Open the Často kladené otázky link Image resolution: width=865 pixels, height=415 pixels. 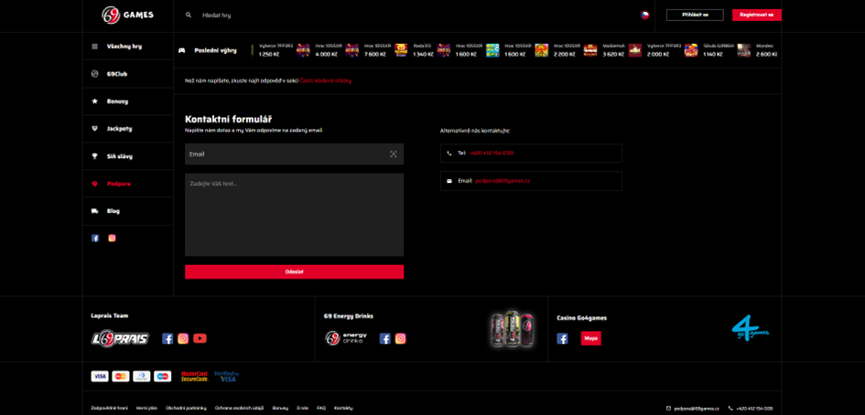[326, 80]
